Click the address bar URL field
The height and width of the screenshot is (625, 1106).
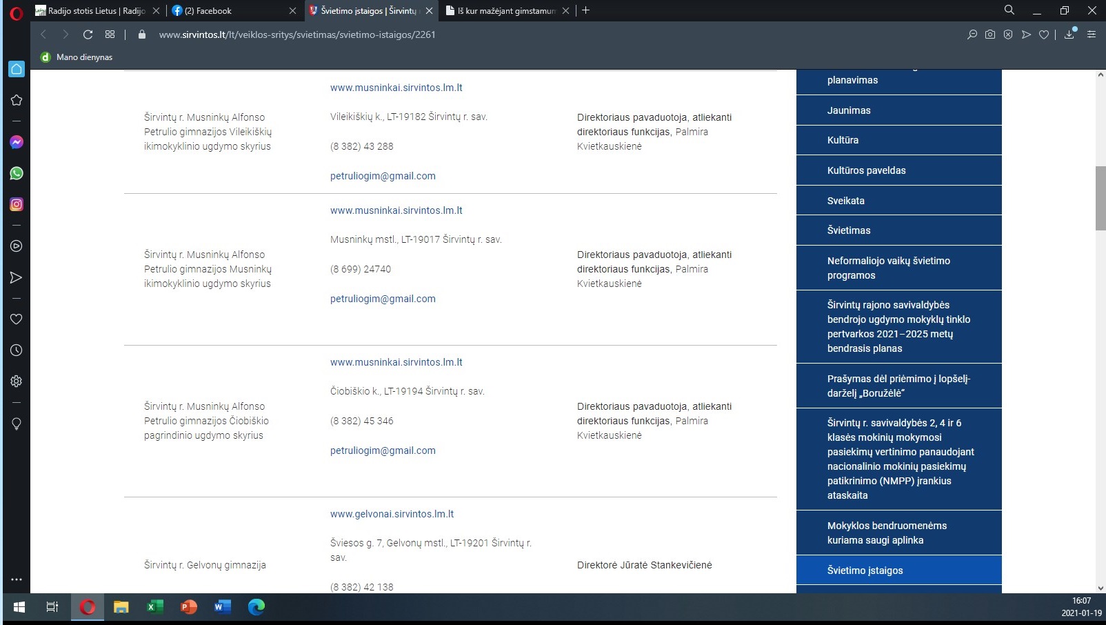[297, 34]
